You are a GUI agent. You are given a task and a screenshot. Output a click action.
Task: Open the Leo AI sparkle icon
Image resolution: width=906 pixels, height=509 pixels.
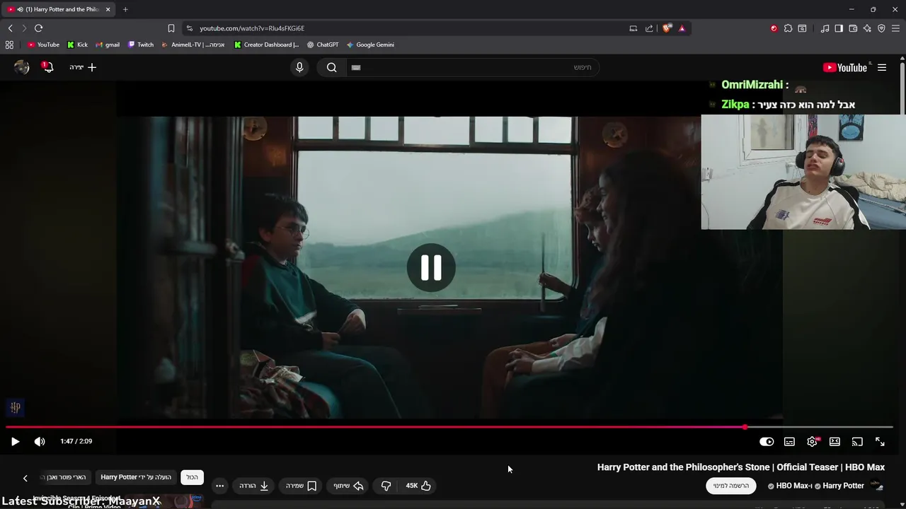coord(867,28)
